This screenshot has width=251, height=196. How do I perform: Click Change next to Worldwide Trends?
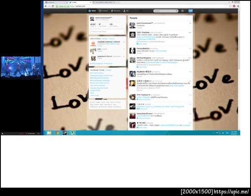[x=108, y=70]
